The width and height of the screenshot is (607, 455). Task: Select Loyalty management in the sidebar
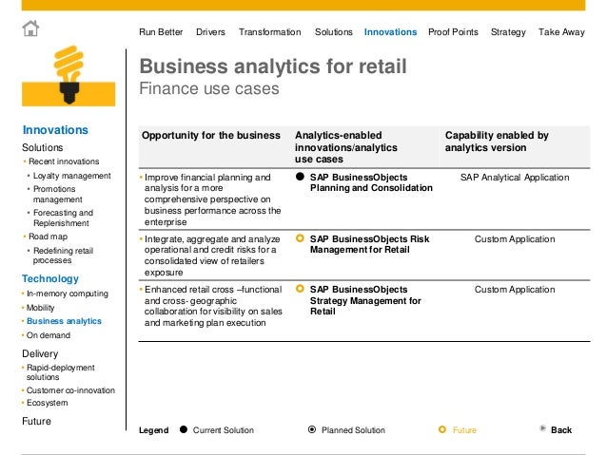tap(72, 176)
